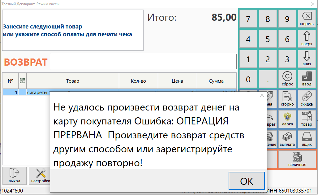Exit the register using выход button
Viewport: 318px width, 195px height.
point(15,176)
